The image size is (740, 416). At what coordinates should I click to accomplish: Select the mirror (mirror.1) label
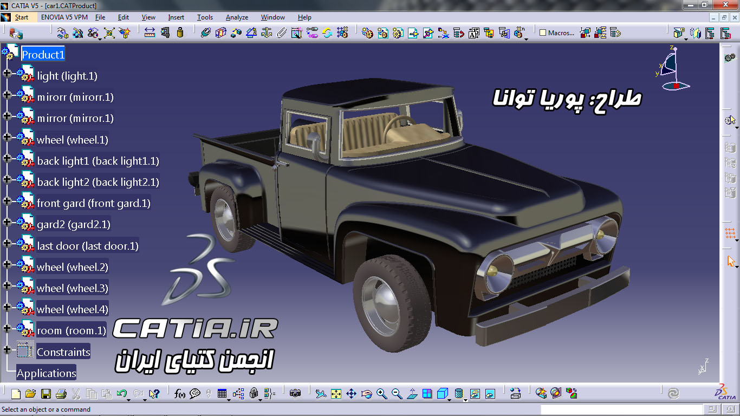pyautogui.click(x=75, y=118)
